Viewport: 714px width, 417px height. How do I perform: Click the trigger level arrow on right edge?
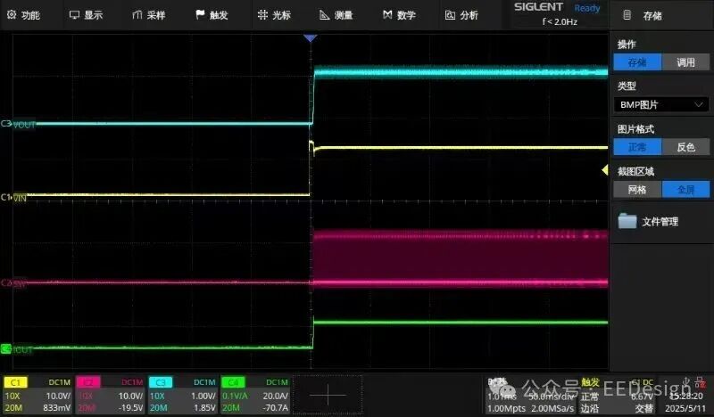(605, 169)
